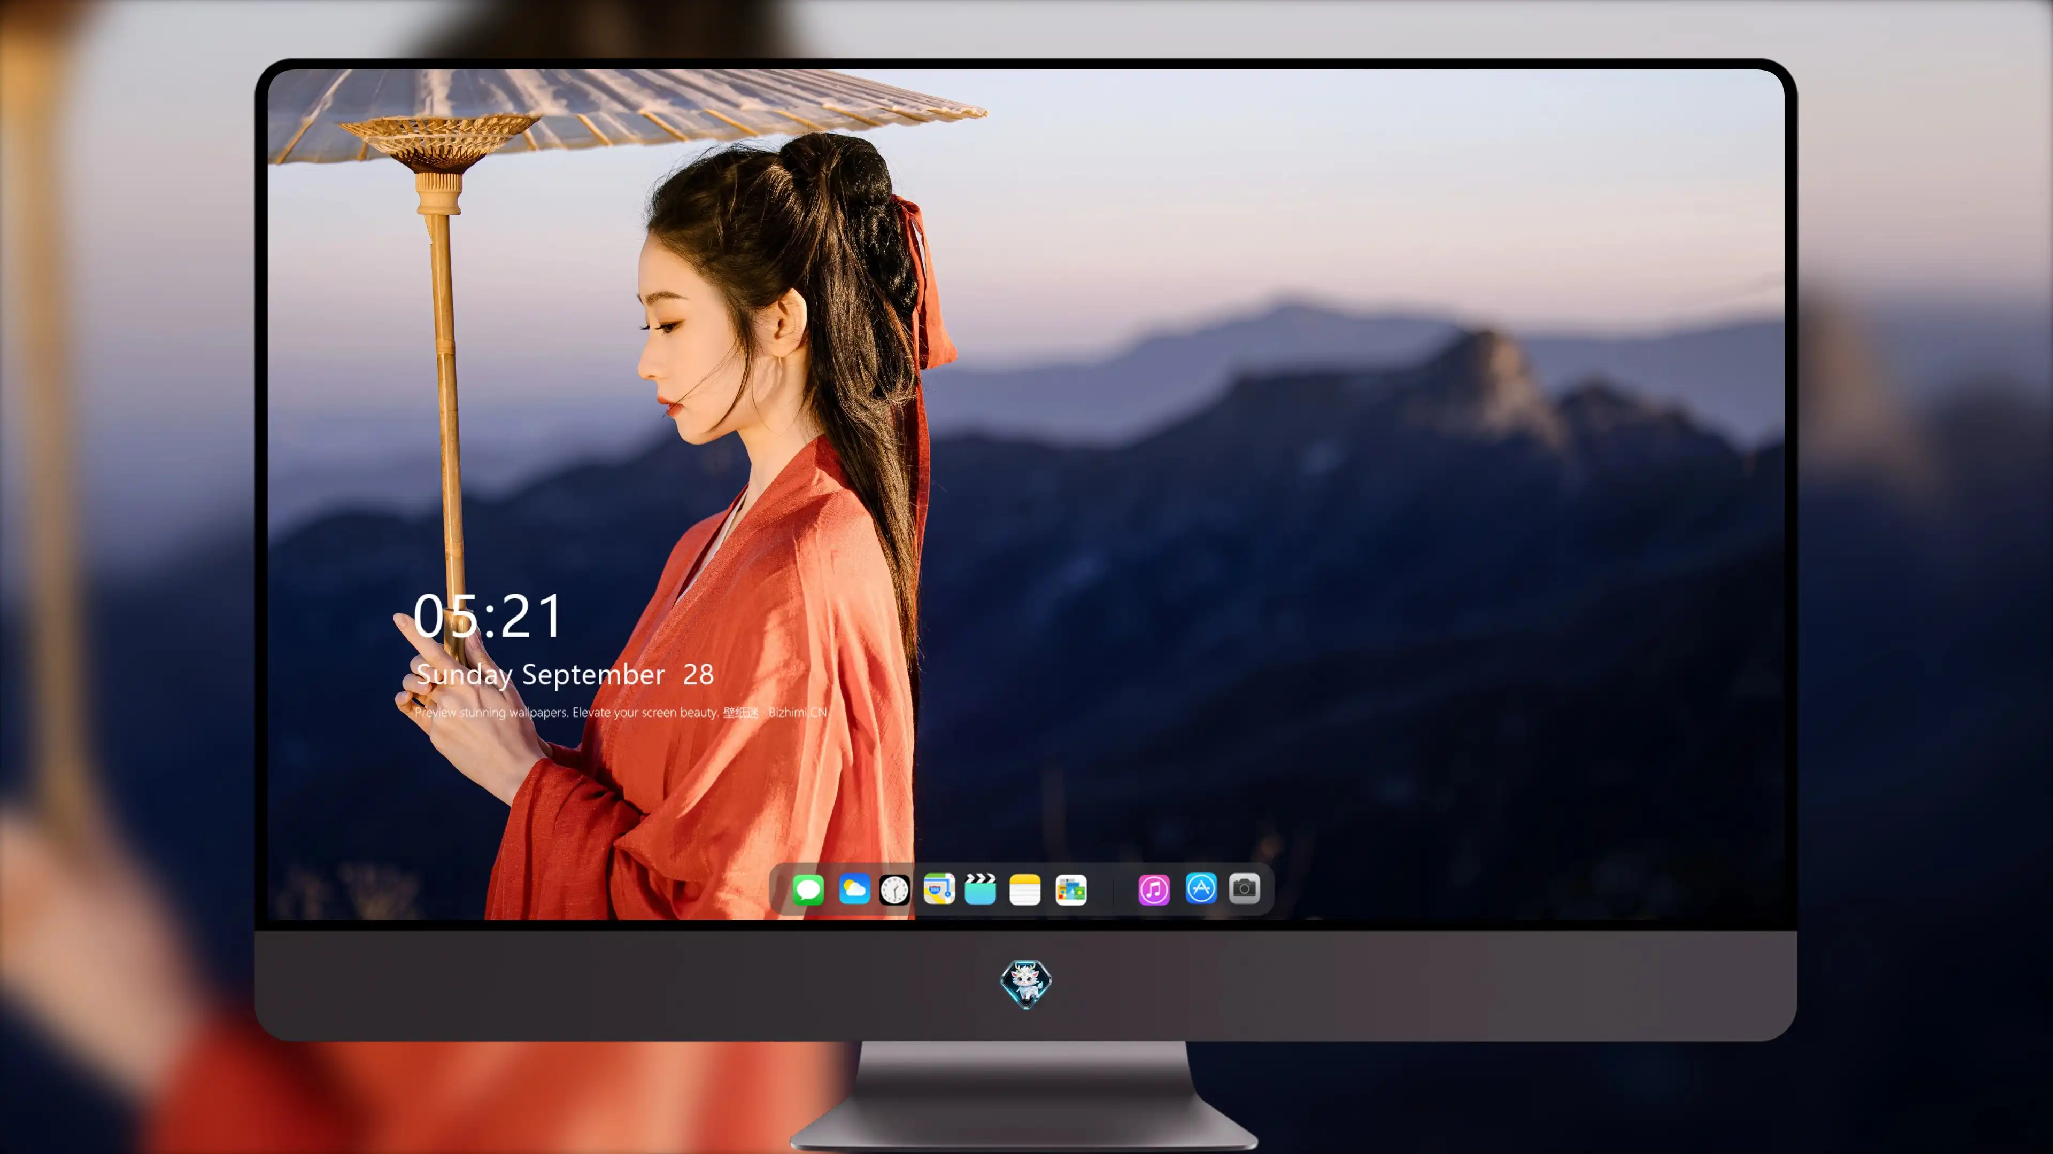
Task: Open the Camera app in the dock
Action: point(1244,888)
